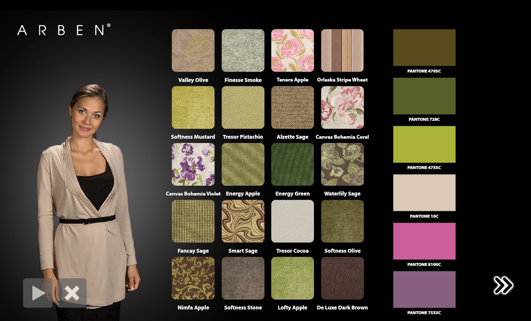This screenshot has height=321, width=531.
Task: Click the "PANTONE 728C" caption
Action: 424,120
